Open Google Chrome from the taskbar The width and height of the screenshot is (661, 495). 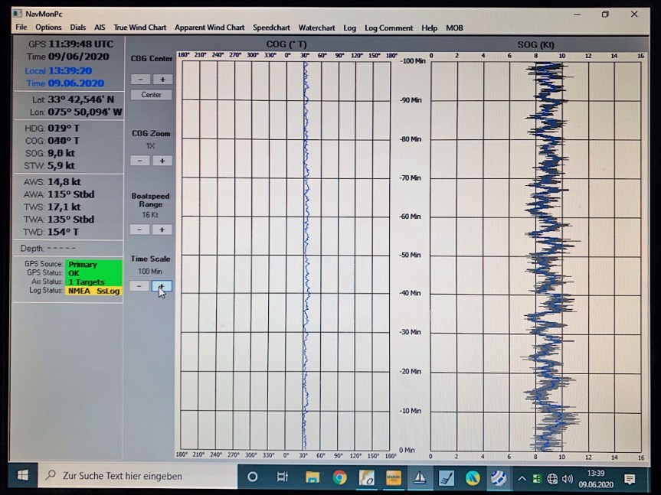(339, 478)
